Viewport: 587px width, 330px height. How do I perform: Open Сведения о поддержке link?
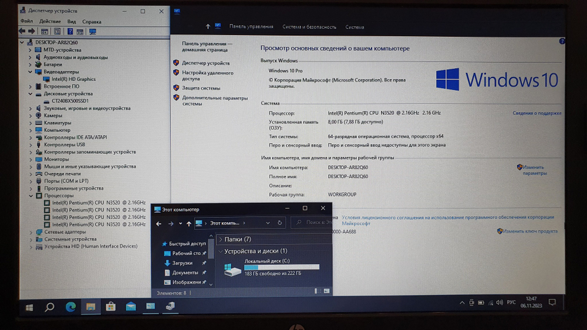pos(537,113)
